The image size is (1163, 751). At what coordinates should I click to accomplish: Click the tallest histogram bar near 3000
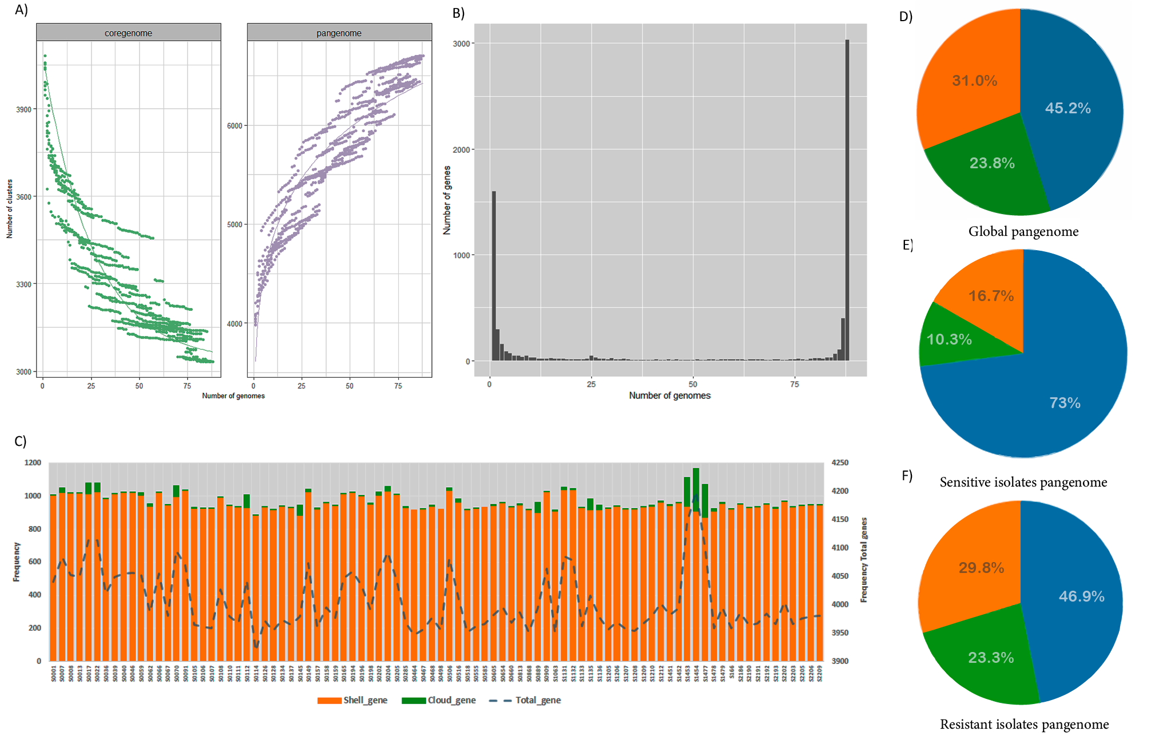pyautogui.click(x=847, y=200)
